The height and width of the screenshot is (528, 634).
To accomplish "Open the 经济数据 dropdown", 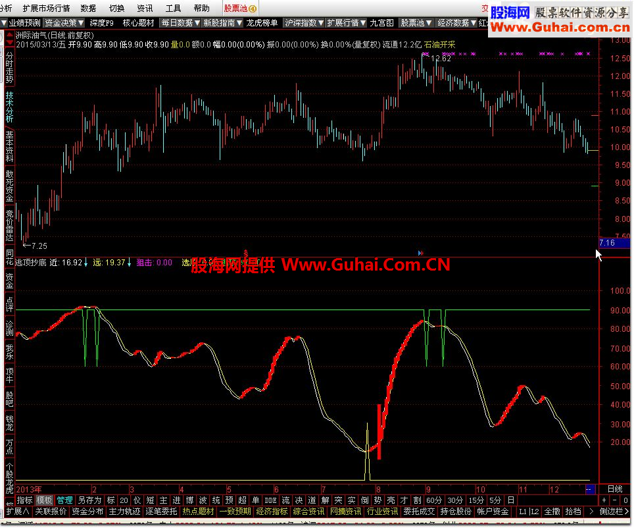I will (x=456, y=23).
